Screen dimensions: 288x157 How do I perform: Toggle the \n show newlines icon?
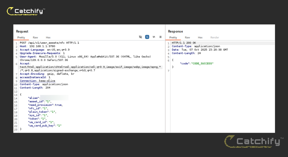[154, 37]
